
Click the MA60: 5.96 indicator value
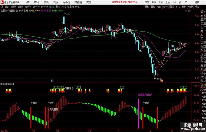(57, 11)
